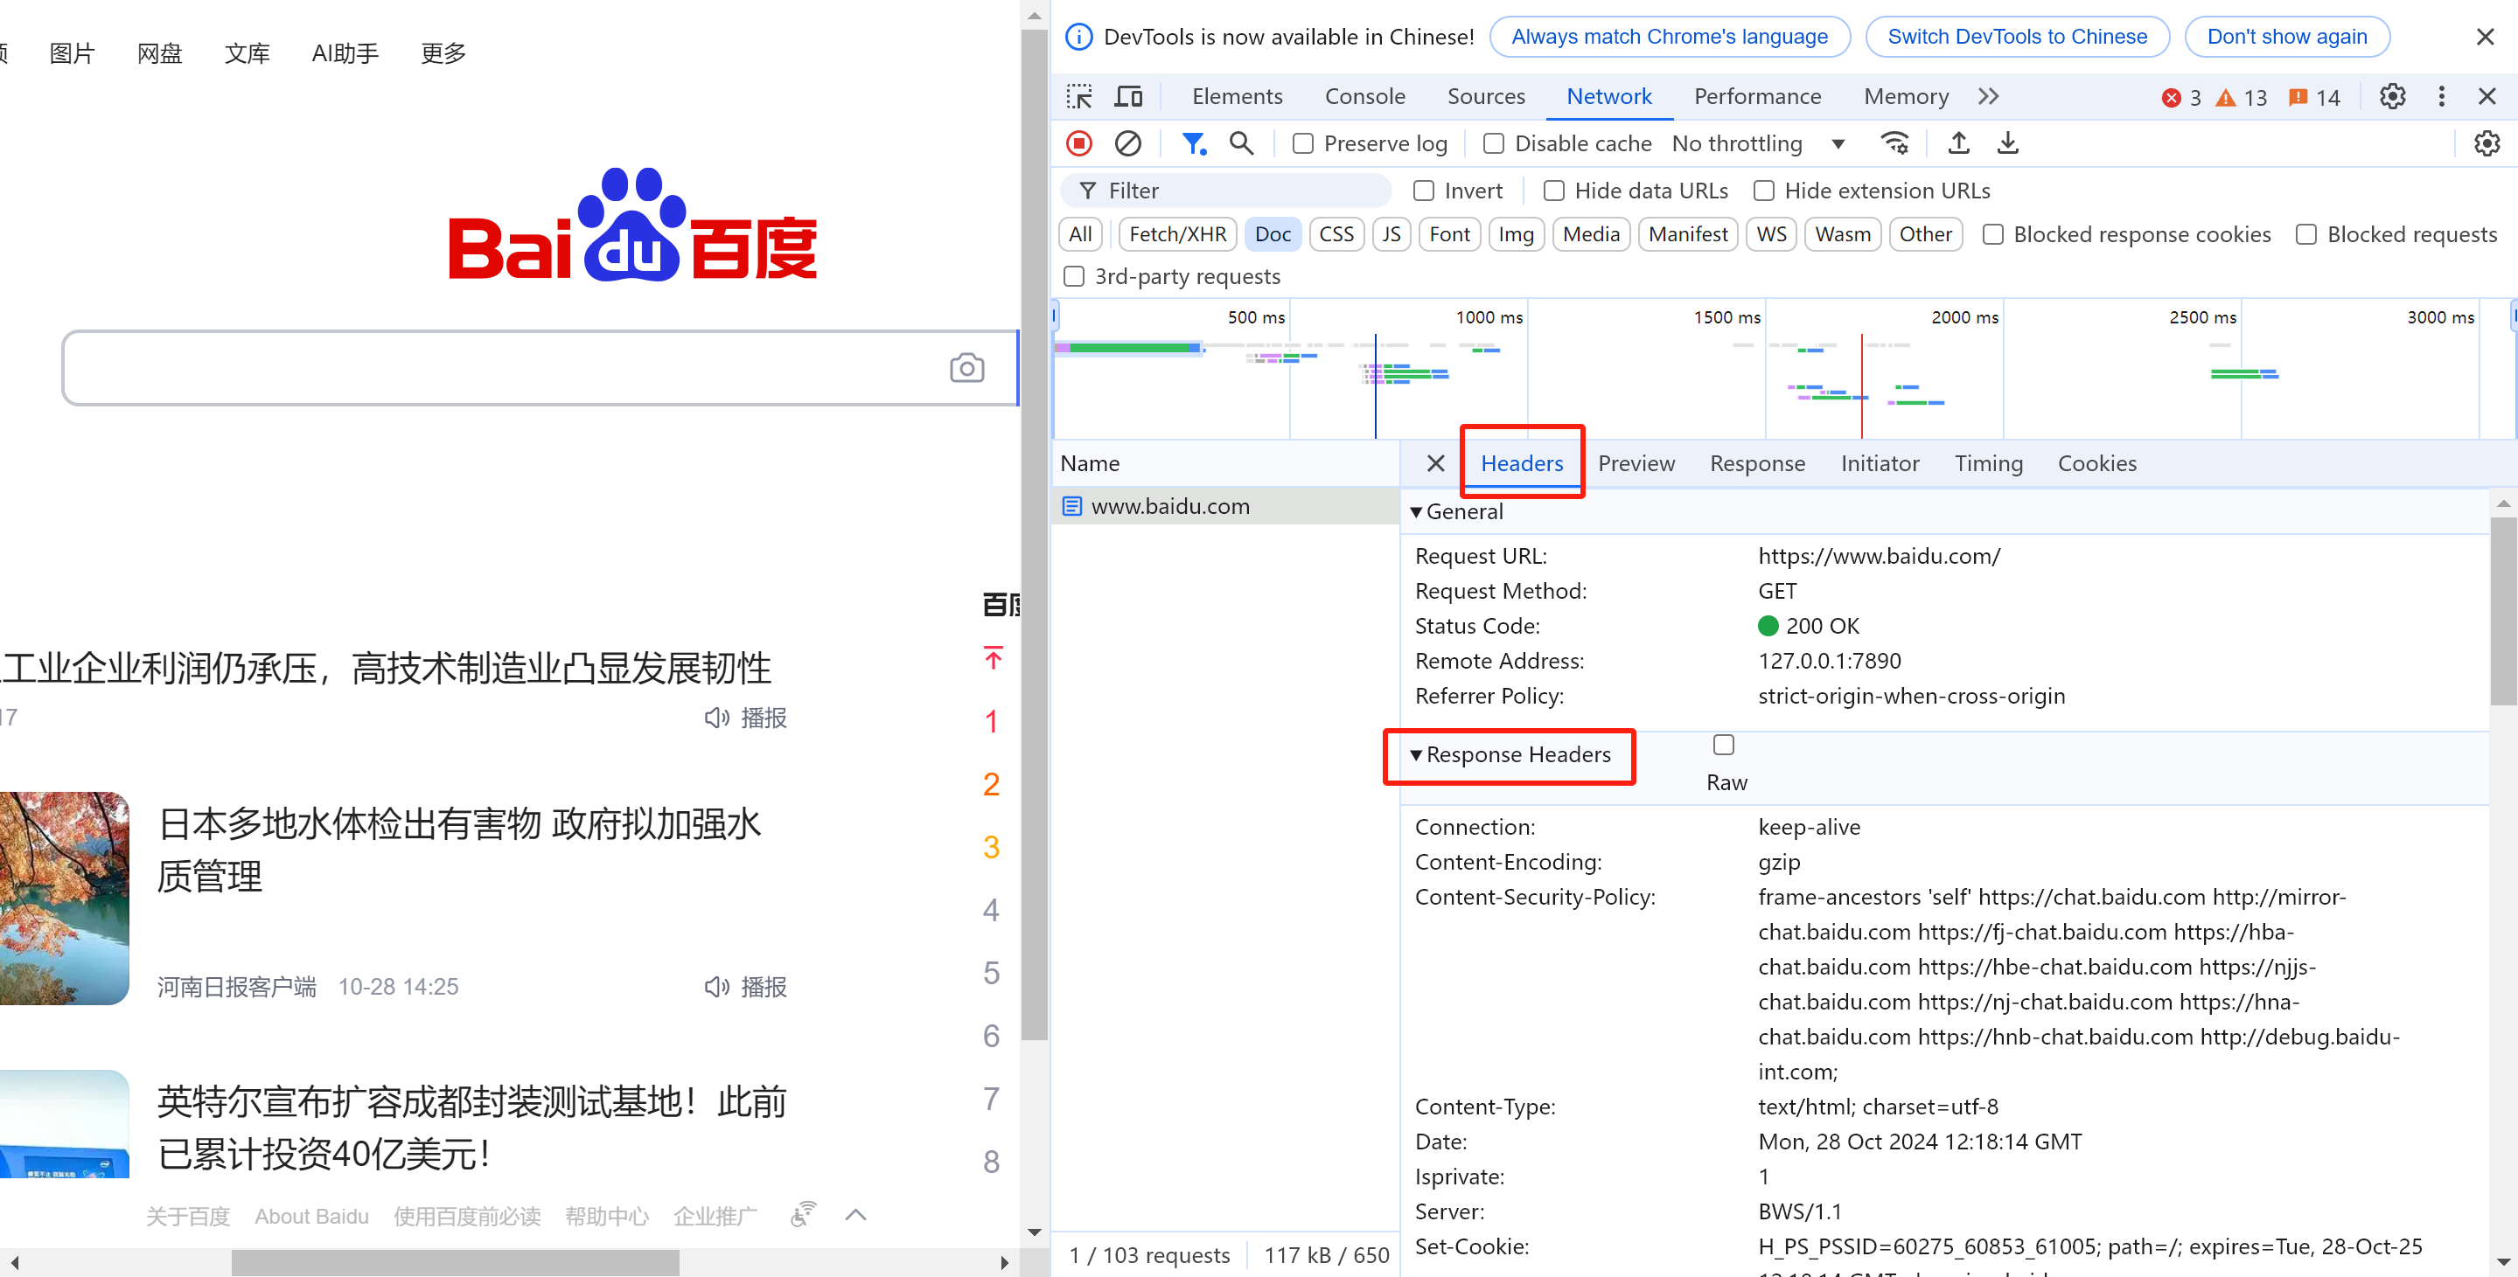Click the Baidu page horizontal scrollbar thumb
Screen dimensions: 2518x1277
point(455,1262)
